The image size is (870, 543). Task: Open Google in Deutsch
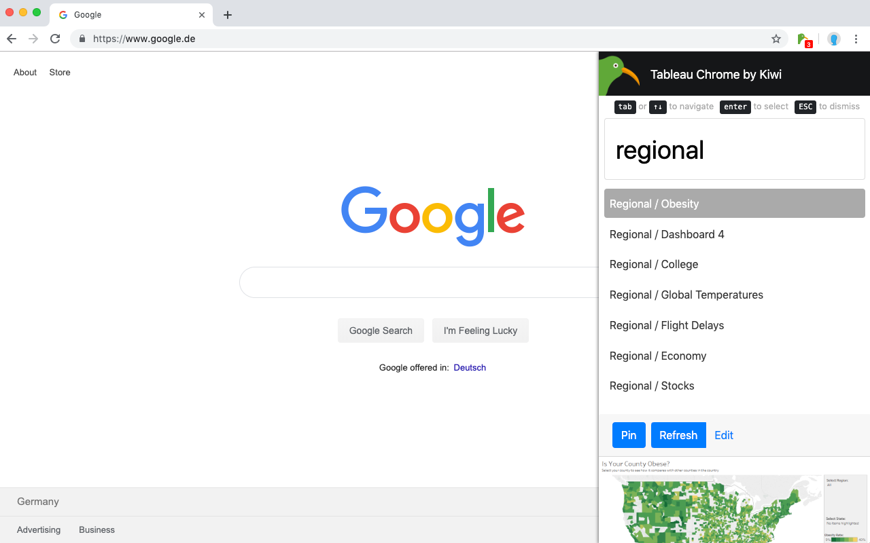point(470,367)
